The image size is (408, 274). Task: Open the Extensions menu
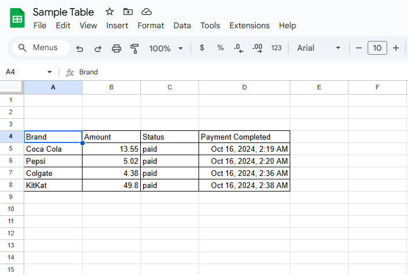249,25
